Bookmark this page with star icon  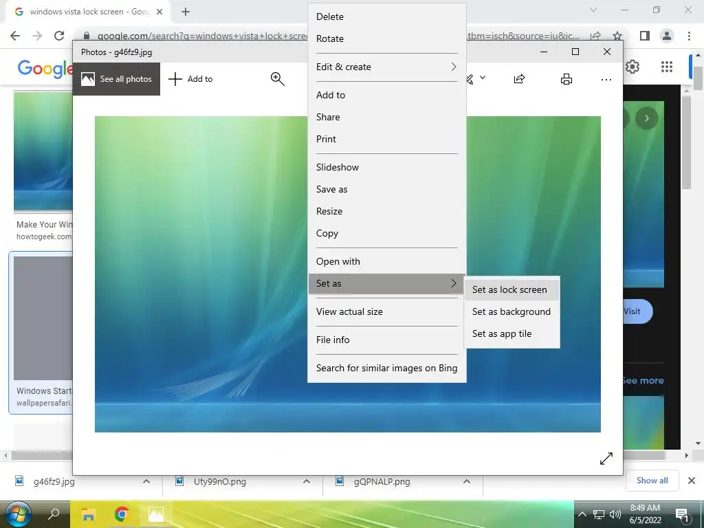[x=617, y=36]
